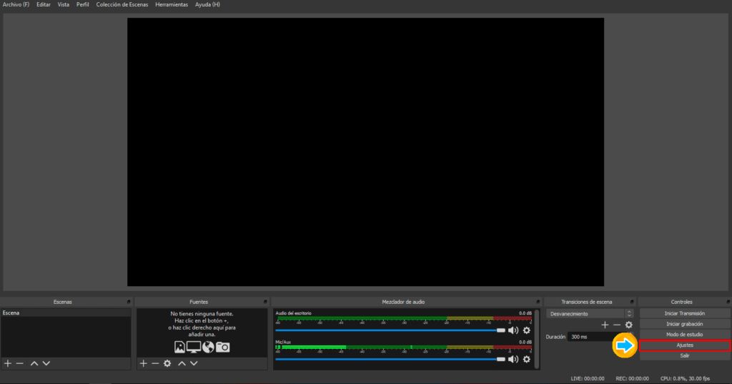Add a new scene with the plus icon
Viewport: 732px width, 384px height.
tap(8, 363)
